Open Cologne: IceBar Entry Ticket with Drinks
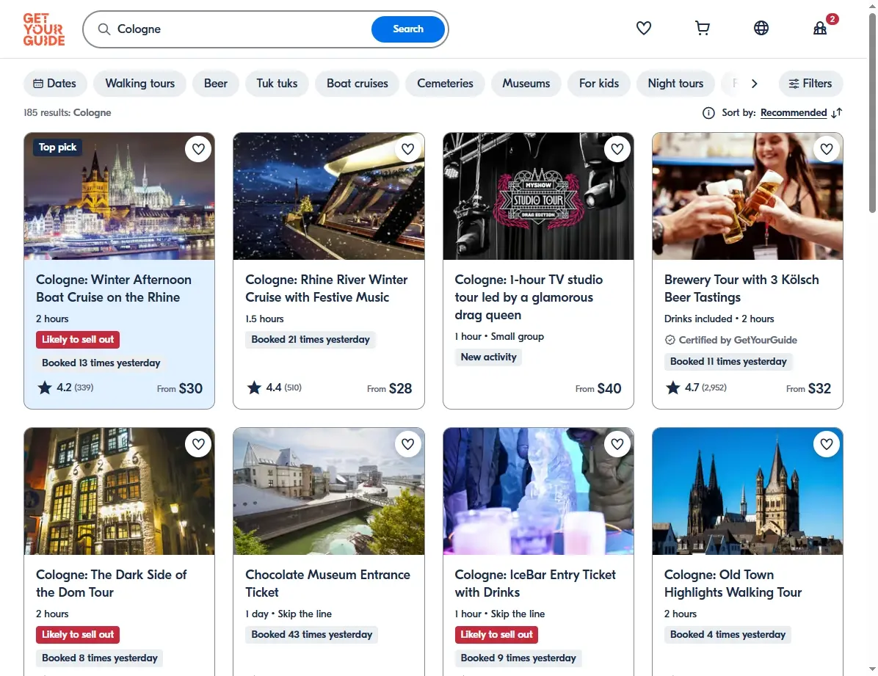 (x=535, y=584)
